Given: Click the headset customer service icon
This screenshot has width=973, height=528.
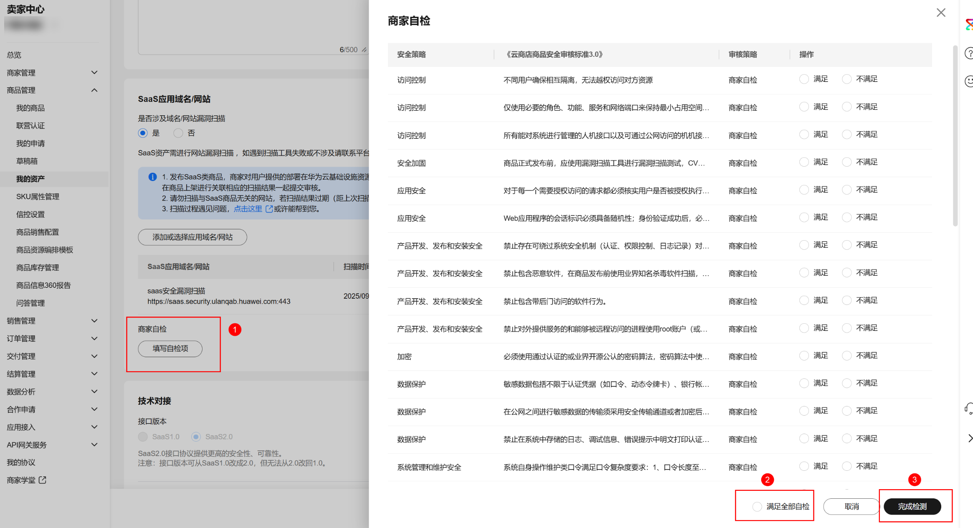Looking at the screenshot, I should click(969, 408).
